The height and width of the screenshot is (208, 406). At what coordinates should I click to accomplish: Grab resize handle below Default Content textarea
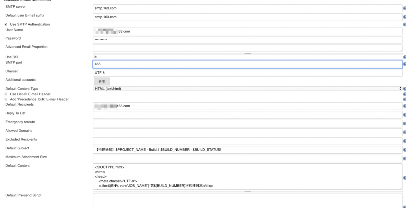point(247,192)
